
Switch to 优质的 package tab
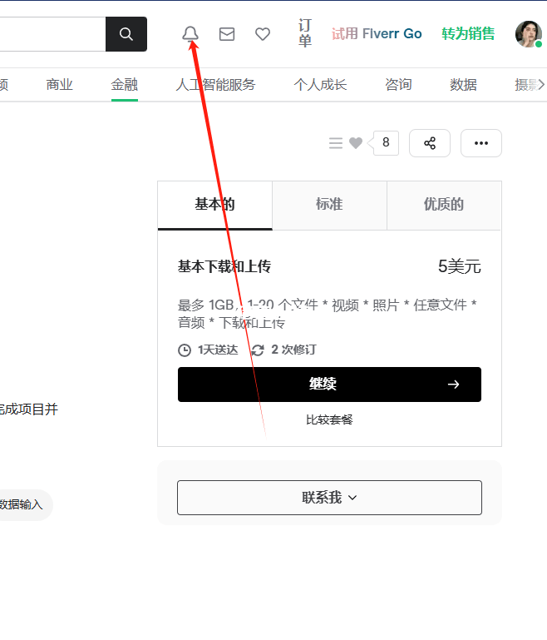pos(444,206)
